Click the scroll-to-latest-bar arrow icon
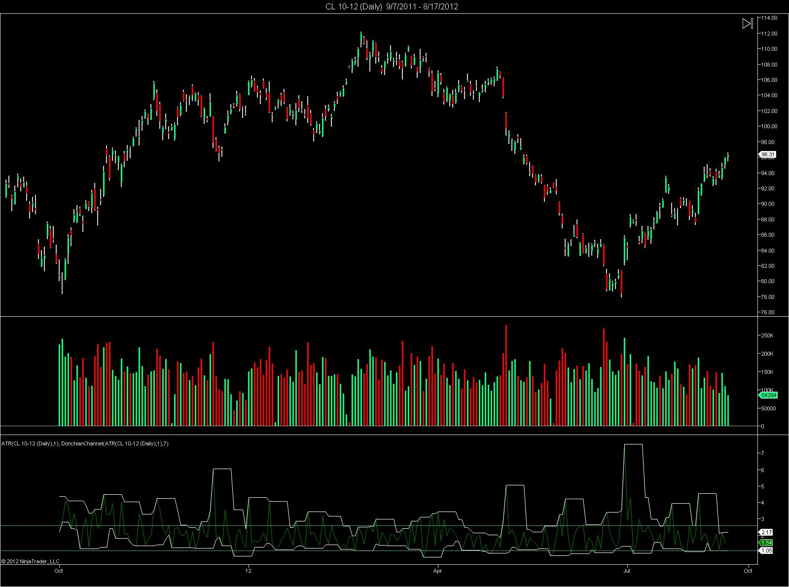 pos(748,23)
